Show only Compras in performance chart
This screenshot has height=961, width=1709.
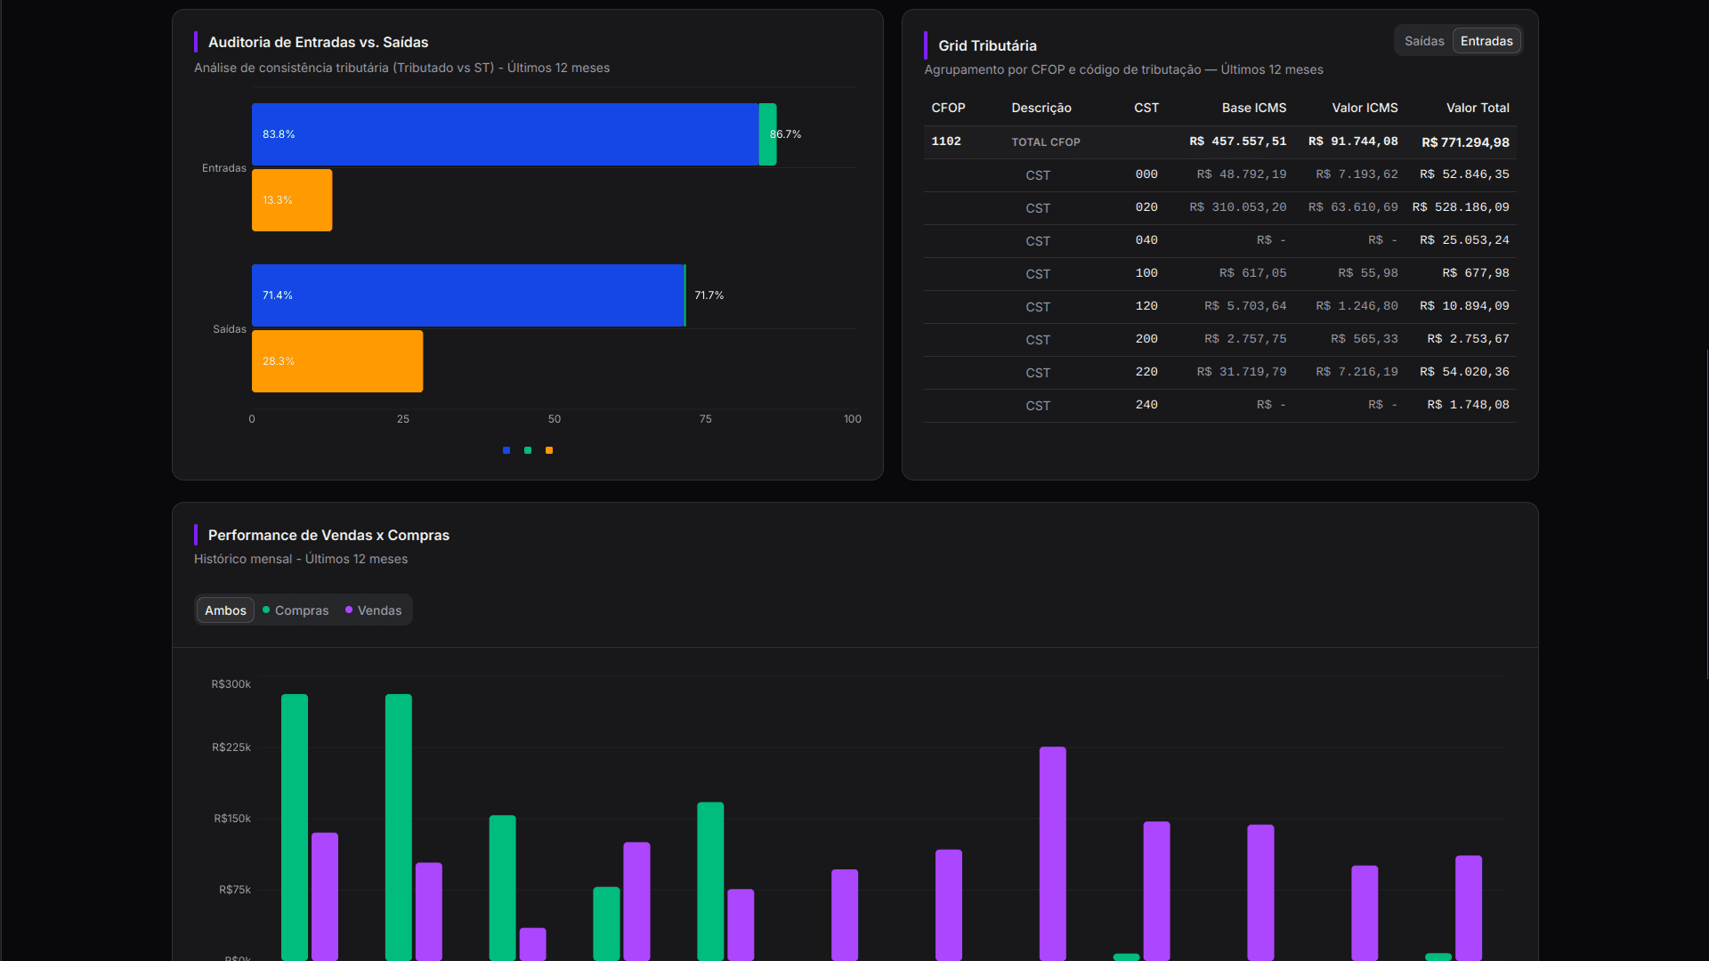click(296, 610)
